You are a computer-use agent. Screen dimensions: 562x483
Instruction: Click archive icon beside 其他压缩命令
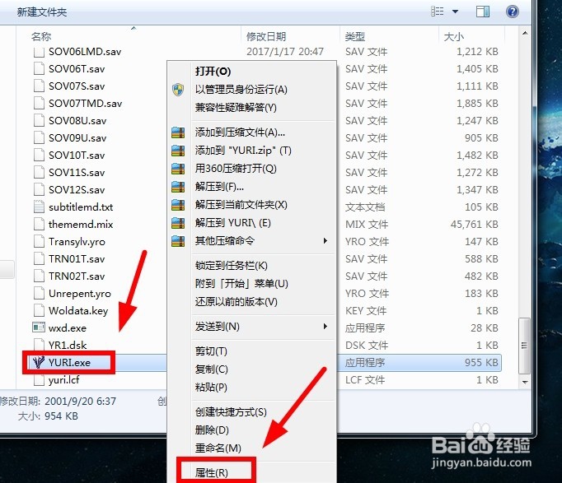(x=178, y=241)
